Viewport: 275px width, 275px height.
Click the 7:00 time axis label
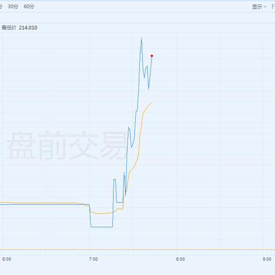[x=93, y=259]
